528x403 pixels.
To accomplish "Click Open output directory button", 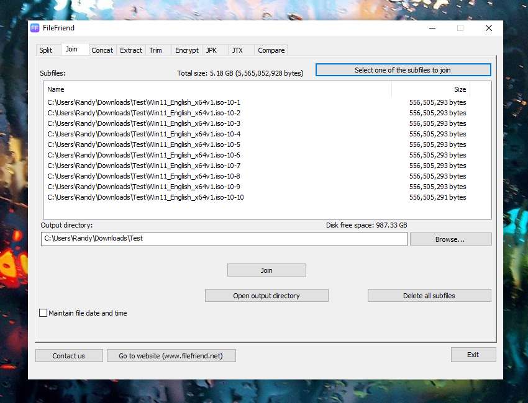I will point(266,296).
